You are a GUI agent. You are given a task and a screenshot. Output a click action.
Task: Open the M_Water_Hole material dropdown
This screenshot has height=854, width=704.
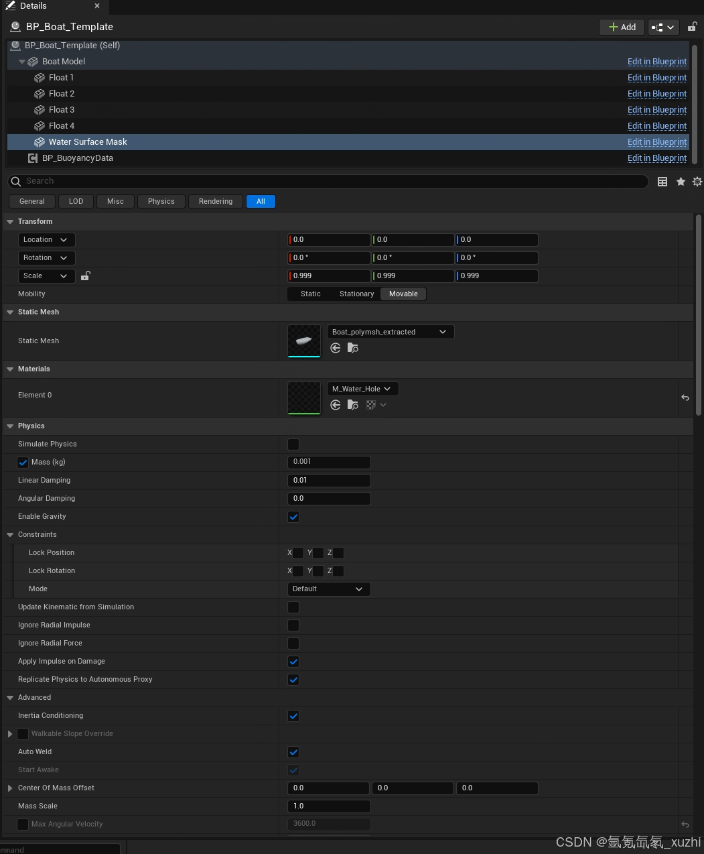click(362, 389)
